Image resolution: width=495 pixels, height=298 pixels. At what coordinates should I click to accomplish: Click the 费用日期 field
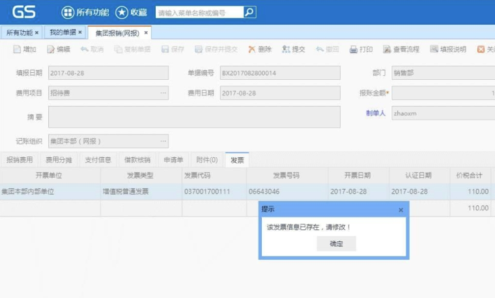click(x=280, y=93)
